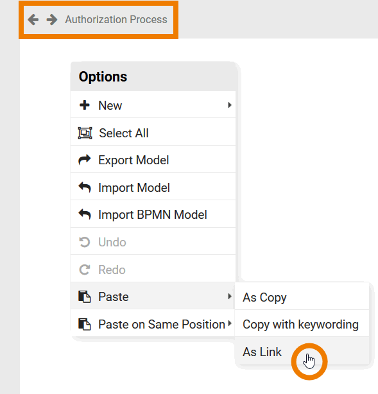Screen dimensions: 378x394
Task: Expand the Paste submenu arrow
Action: [x=230, y=296]
